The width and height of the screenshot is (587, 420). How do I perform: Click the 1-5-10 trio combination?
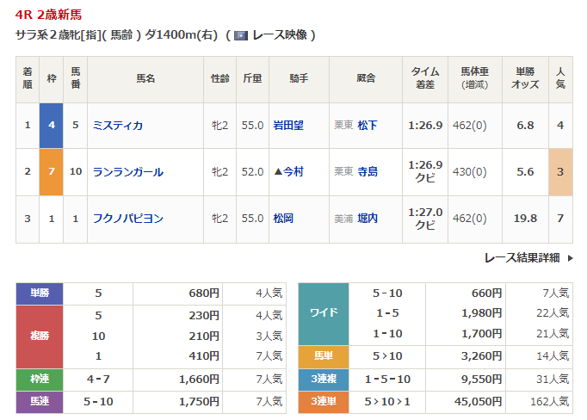(387, 380)
